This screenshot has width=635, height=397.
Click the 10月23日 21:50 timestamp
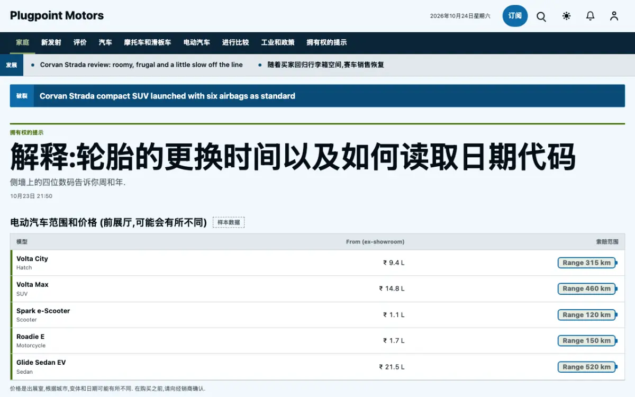pyautogui.click(x=31, y=196)
